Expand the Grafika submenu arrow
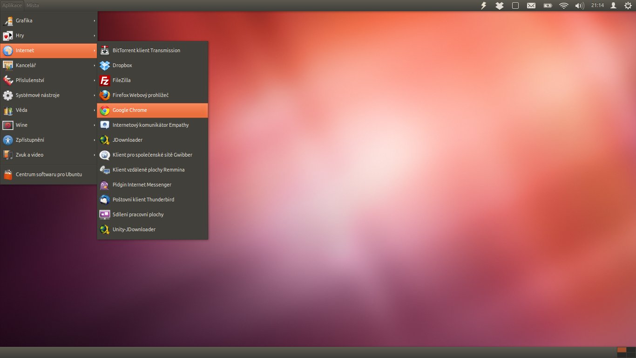The height and width of the screenshot is (358, 636). coord(95,21)
